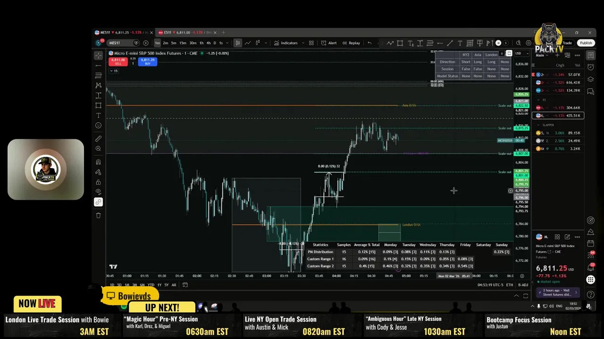Open the emoji icons tool
The width and height of the screenshot is (604, 339).
click(98, 125)
